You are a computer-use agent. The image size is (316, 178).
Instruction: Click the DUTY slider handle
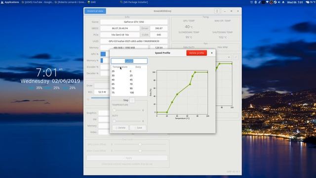click(114, 121)
